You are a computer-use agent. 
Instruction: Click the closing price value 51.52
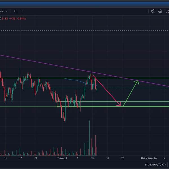(5, 19)
